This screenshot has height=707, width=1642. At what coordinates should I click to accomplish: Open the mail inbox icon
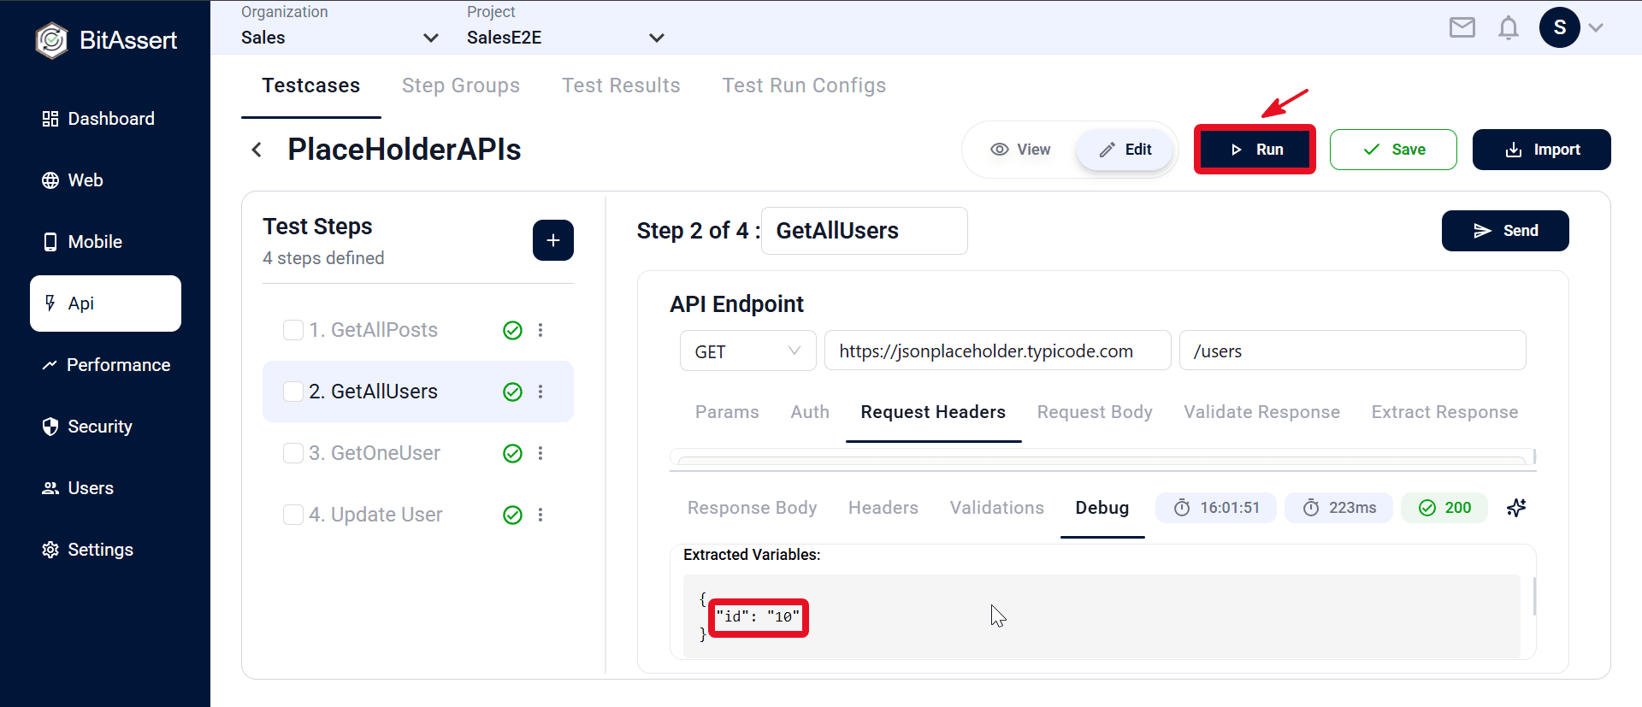1462,28
